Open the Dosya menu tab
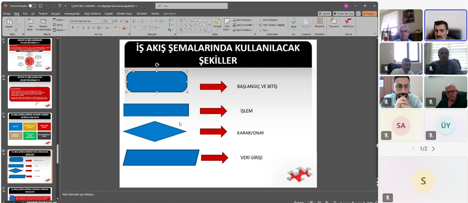 coord(7,14)
